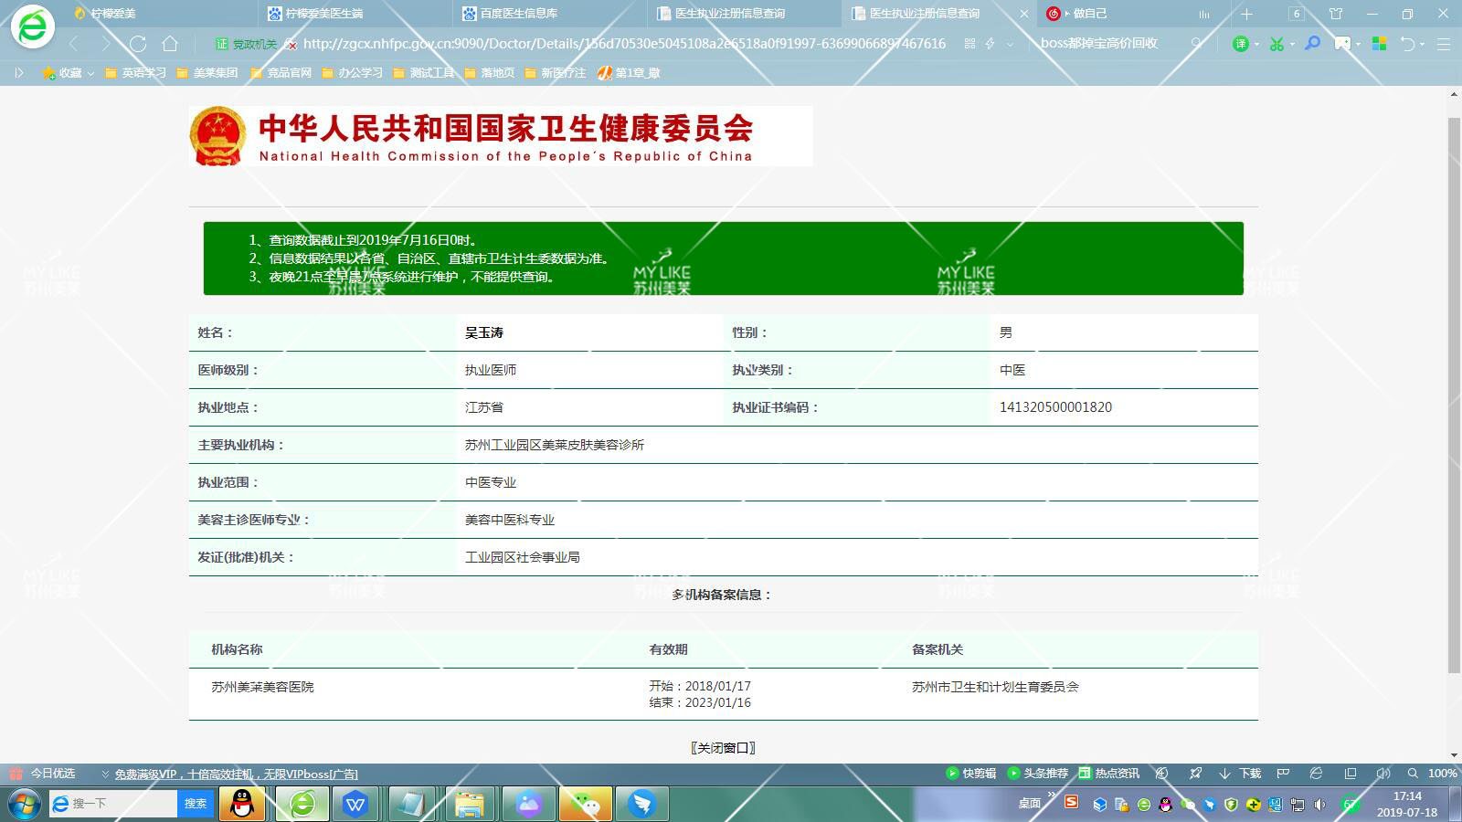Toggle the bookmarks sidebar triangle
The width and height of the screenshot is (1462, 822).
pyautogui.click(x=18, y=73)
